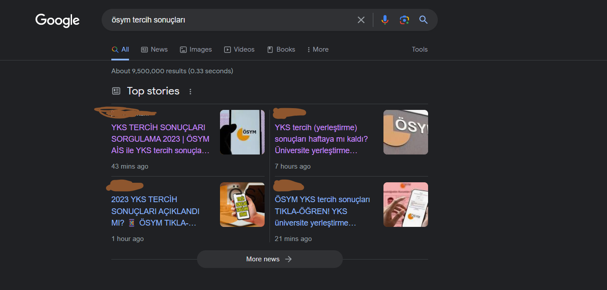The height and width of the screenshot is (290, 607).
Task: Start voice search with the microphone icon
Action: 385,20
